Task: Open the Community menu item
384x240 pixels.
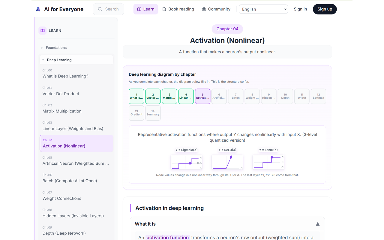Action: coord(216,9)
